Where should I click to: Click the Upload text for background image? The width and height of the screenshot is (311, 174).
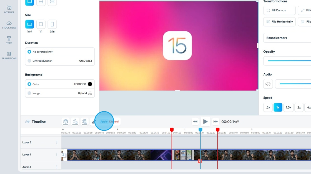pyautogui.click(x=82, y=93)
